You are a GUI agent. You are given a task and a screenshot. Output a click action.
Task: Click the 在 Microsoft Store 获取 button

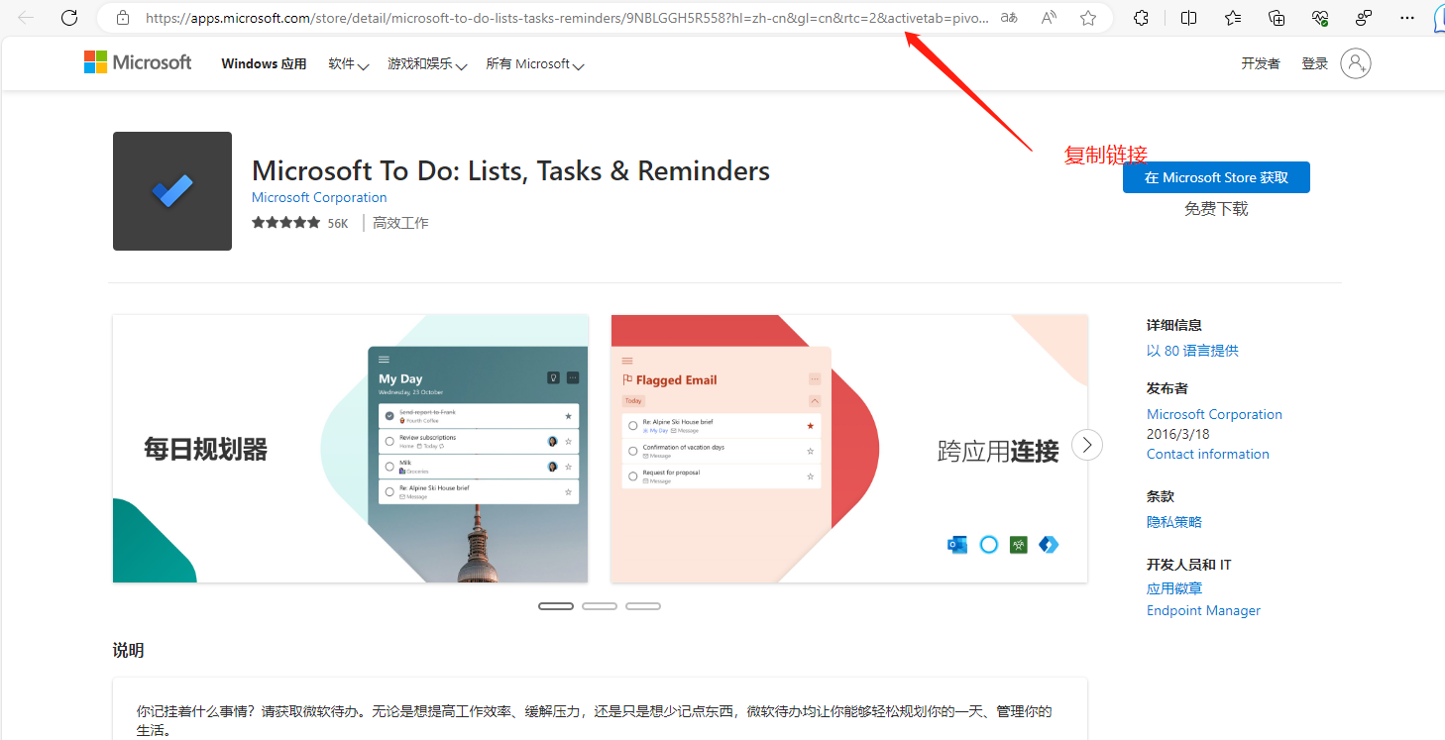1216,177
